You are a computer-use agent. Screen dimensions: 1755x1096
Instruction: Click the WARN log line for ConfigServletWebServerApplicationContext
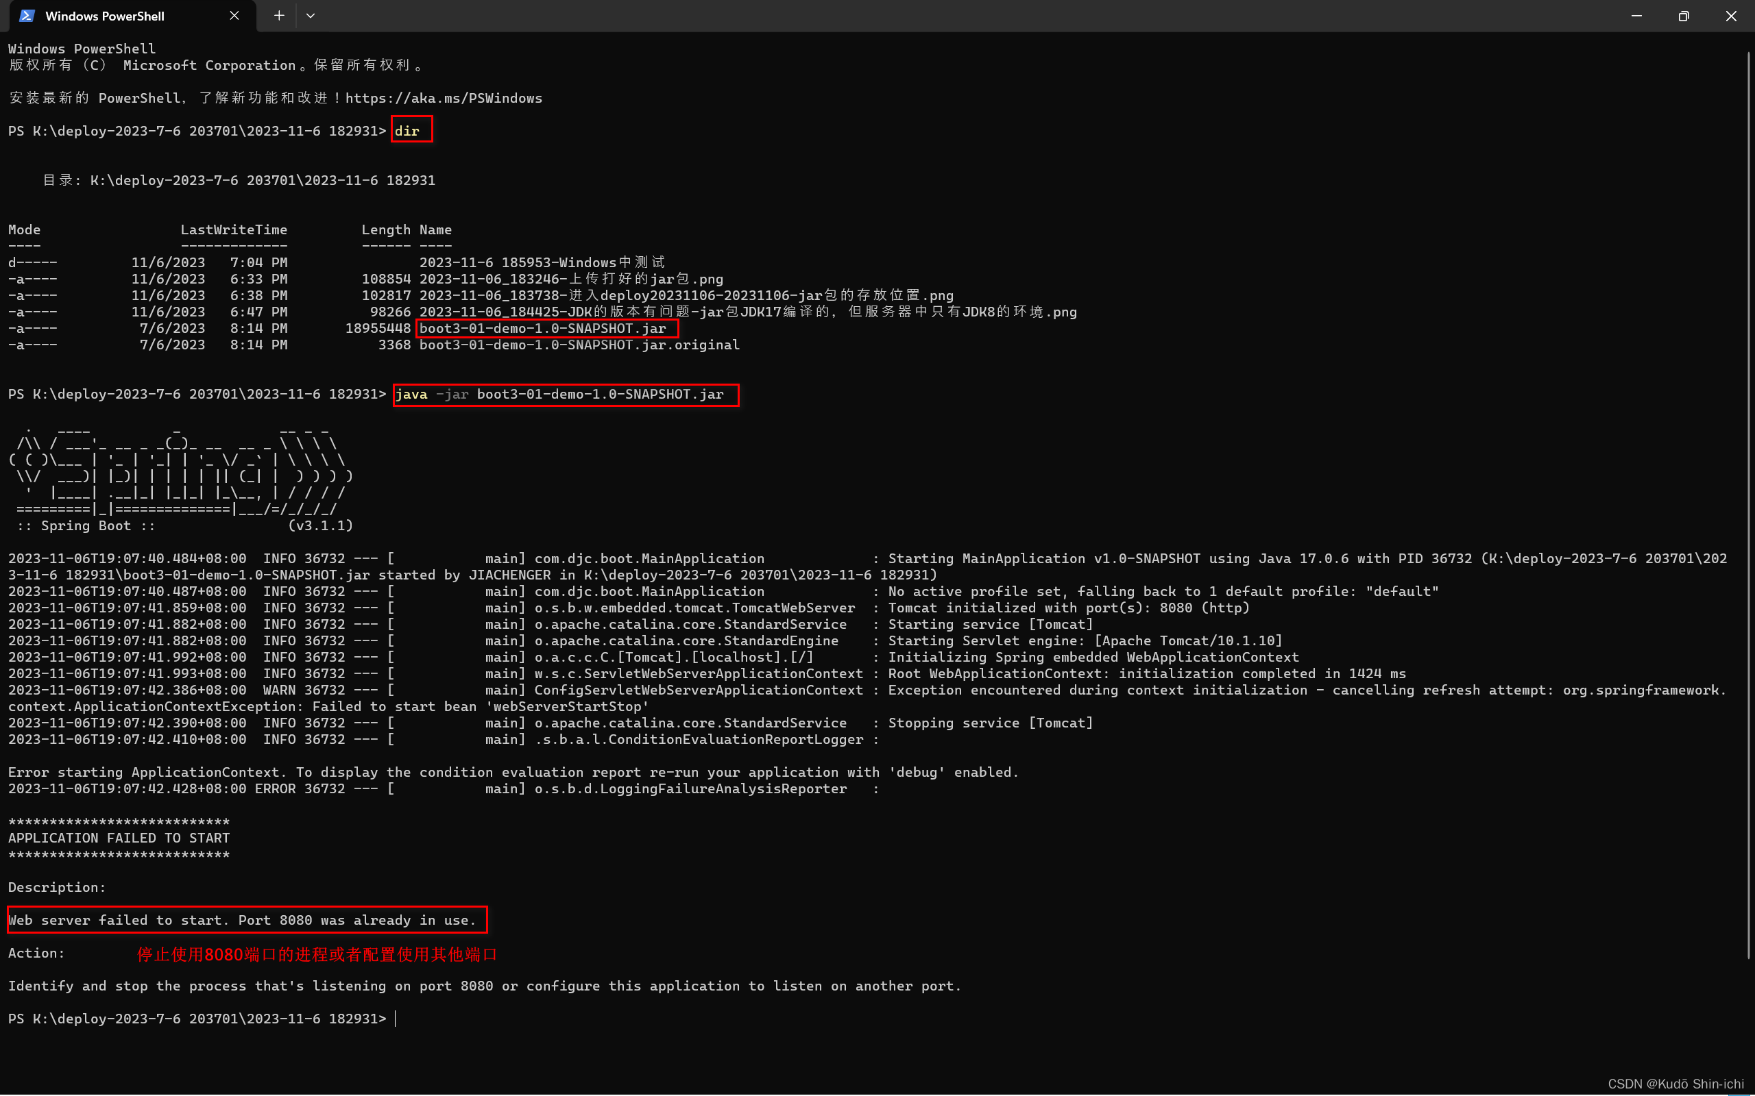[x=867, y=699]
